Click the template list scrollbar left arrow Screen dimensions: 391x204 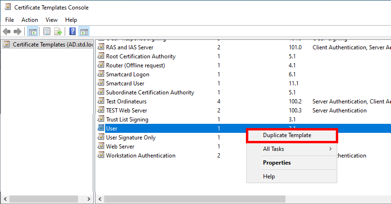click(100, 199)
